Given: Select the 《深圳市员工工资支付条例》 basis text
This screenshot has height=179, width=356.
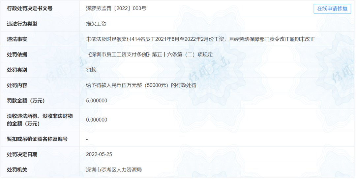Looking at the screenshot, I should point(149,55).
